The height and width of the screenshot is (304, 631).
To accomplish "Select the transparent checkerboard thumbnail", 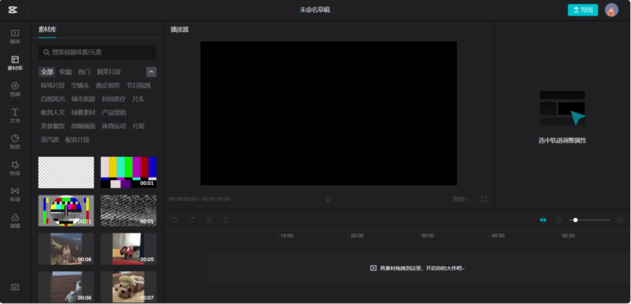I will tap(66, 173).
